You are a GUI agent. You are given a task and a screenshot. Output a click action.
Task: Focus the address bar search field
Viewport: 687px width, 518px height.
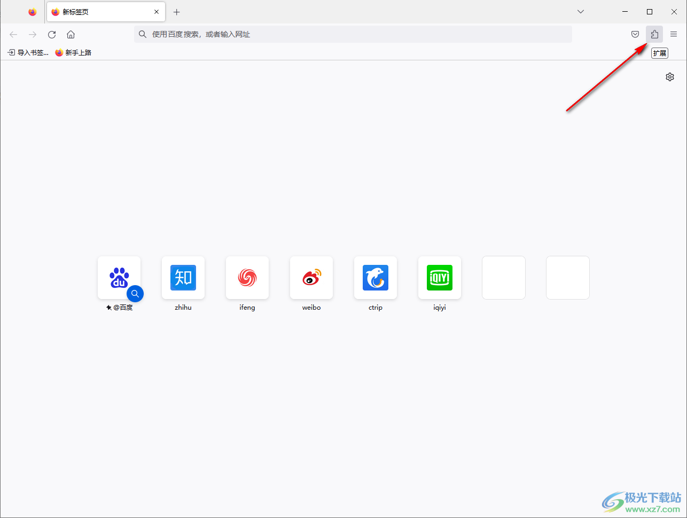353,34
